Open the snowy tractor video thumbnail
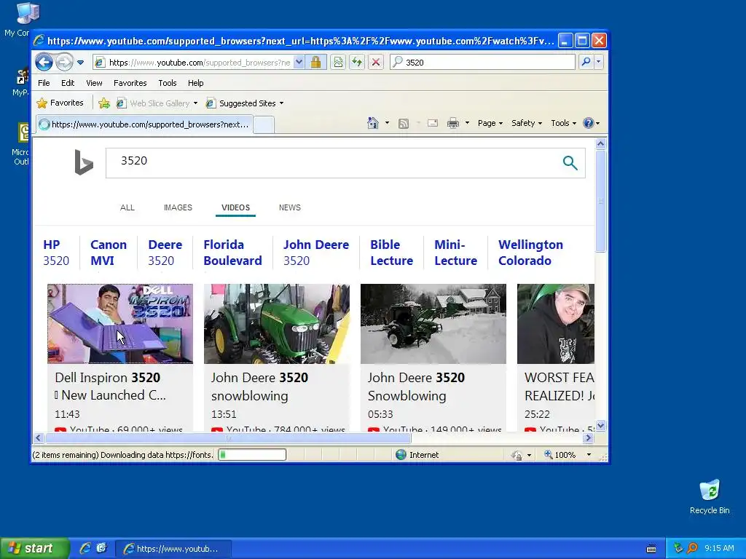This screenshot has height=559, width=746. tap(433, 324)
